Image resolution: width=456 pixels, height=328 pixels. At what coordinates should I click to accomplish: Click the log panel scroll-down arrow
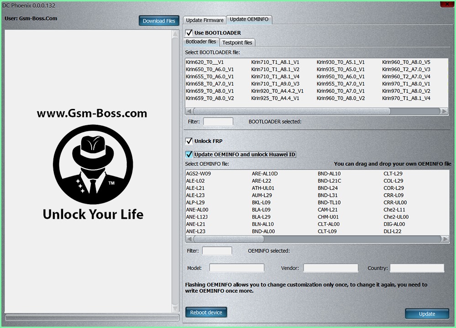coord(175,308)
